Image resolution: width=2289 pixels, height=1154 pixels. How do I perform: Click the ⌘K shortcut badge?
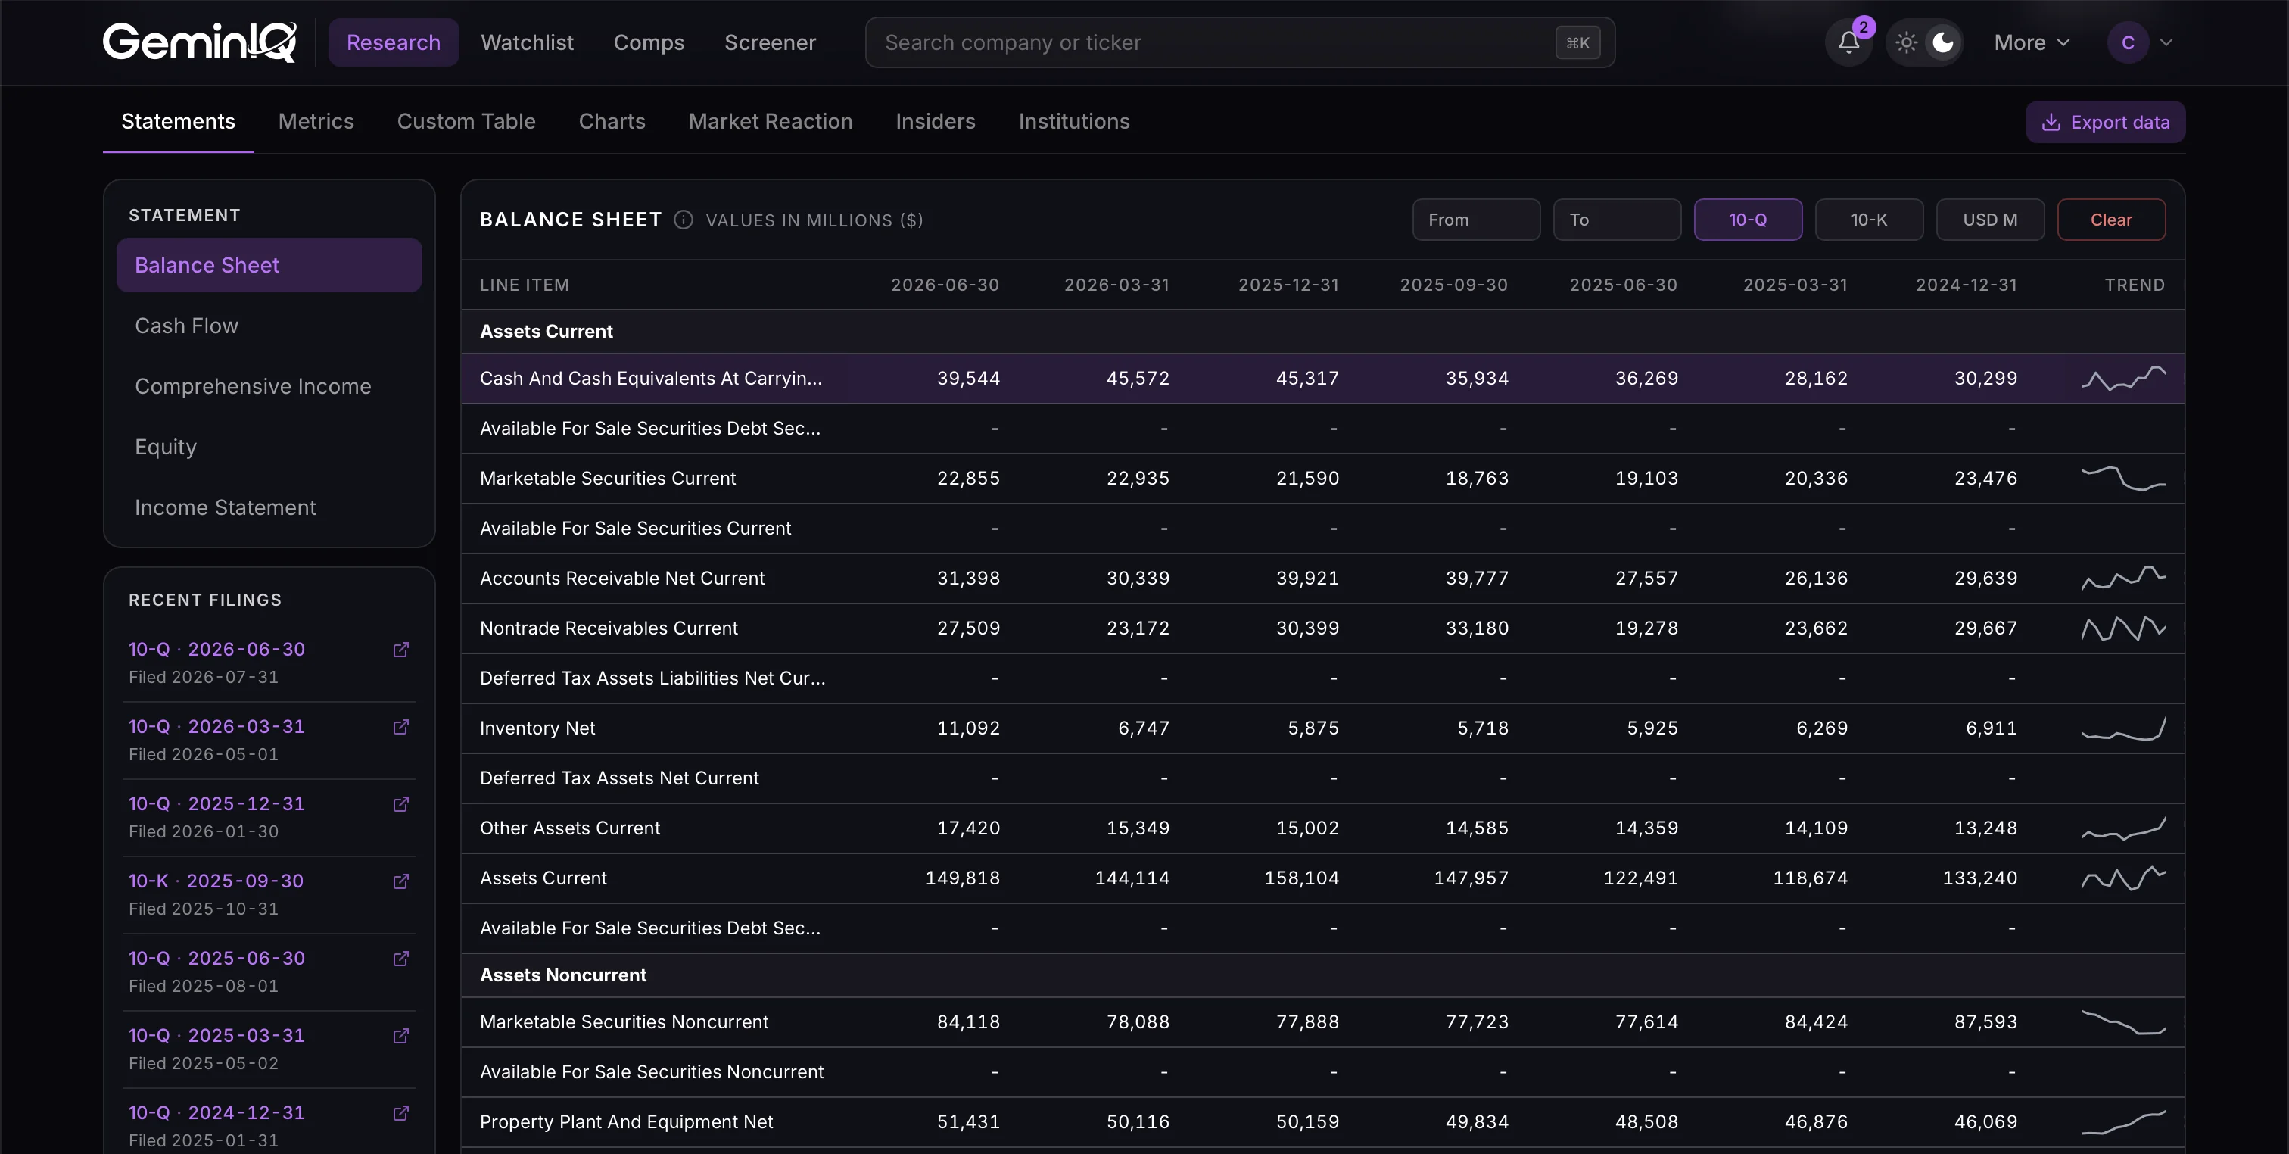click(1577, 42)
